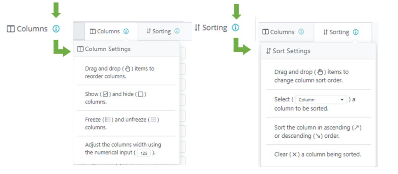The height and width of the screenshot is (174, 398).
Task: Click the empty hide-column checkbox
Action: pos(141,94)
